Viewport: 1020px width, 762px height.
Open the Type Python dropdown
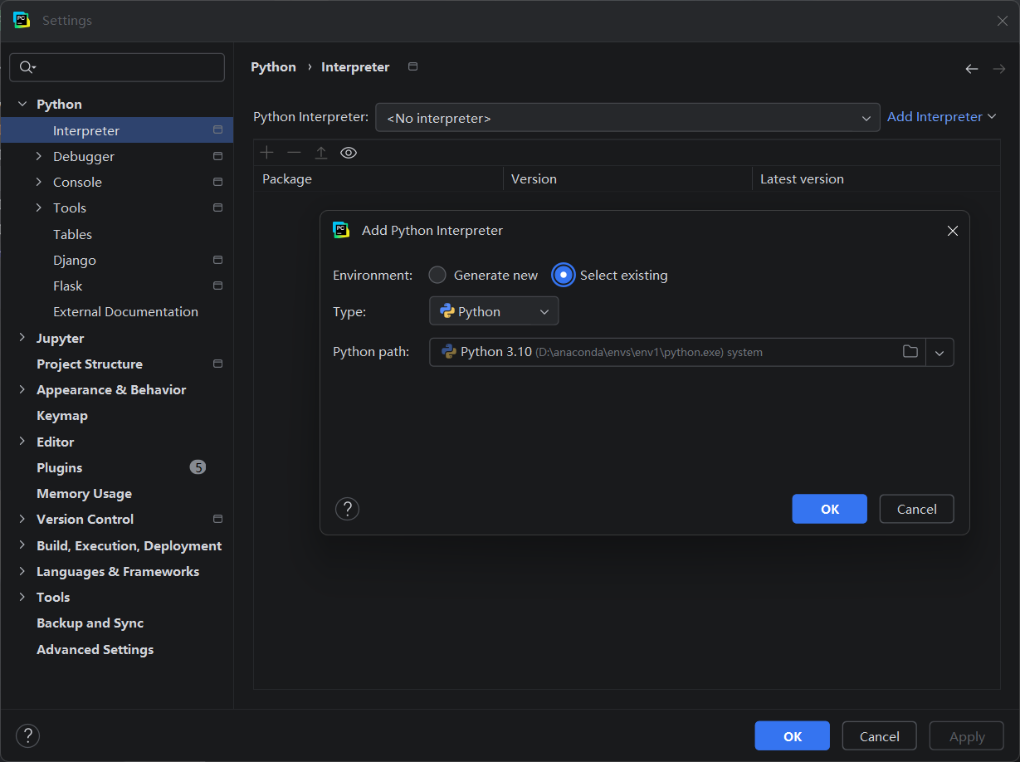[494, 311]
